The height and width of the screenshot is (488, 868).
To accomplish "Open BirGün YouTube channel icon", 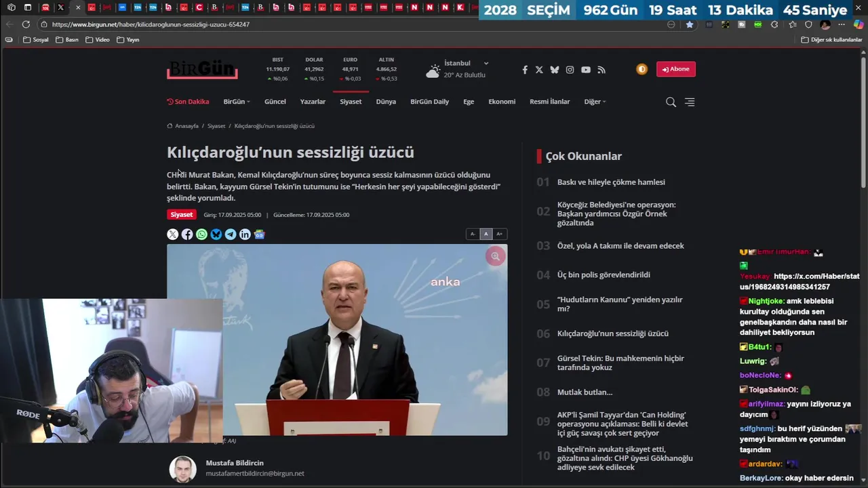I will (586, 70).
